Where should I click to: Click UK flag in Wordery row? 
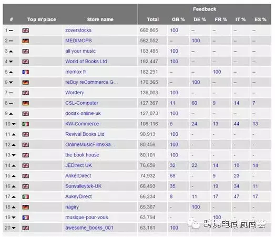click(x=26, y=93)
